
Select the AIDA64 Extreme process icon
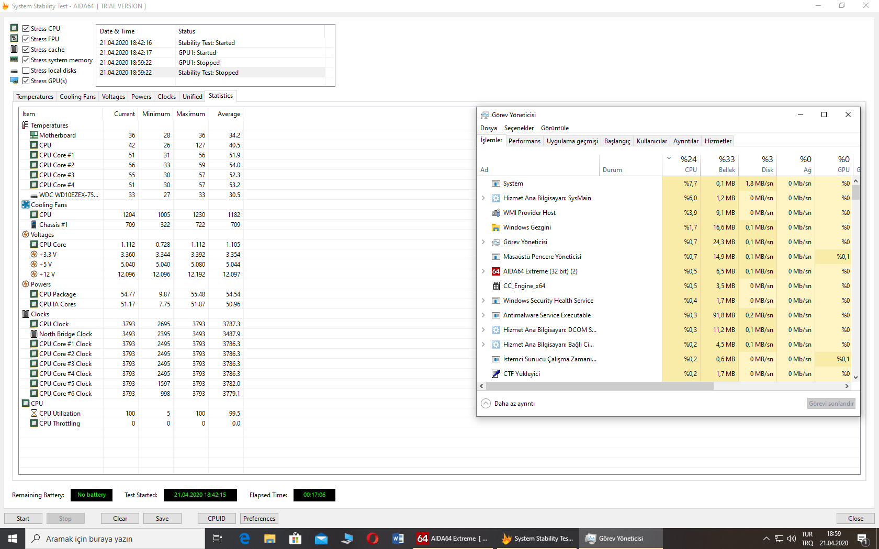496,271
